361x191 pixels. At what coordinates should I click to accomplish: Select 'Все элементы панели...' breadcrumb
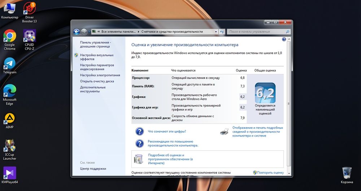(119, 32)
